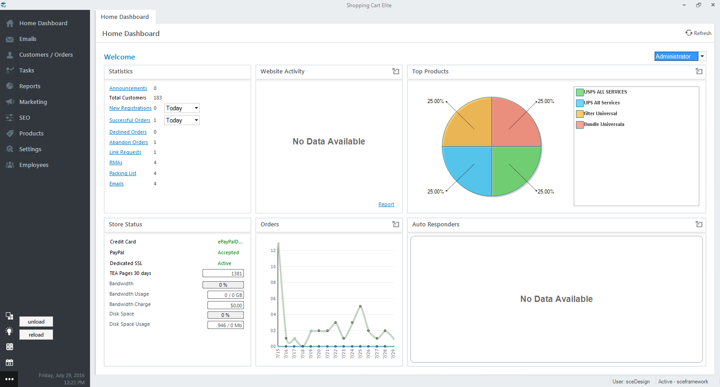Expand the Website Activity panel via corner icon
The width and height of the screenshot is (720, 387).
coord(396,71)
